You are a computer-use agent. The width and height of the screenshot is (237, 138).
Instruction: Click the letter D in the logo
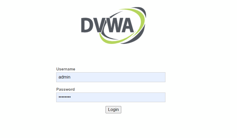click(x=87, y=25)
